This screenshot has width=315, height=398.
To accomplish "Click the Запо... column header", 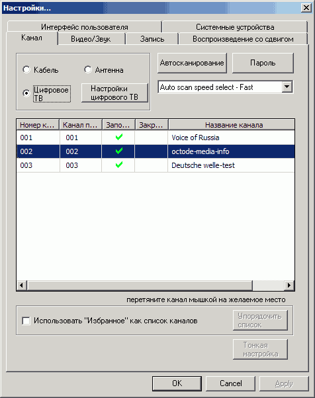I will (118, 125).
